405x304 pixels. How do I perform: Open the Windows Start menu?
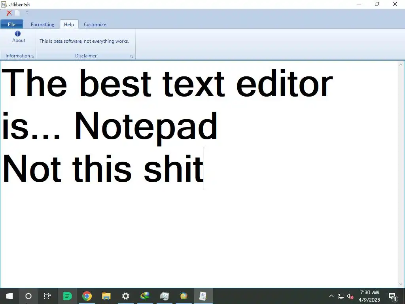click(x=9, y=296)
